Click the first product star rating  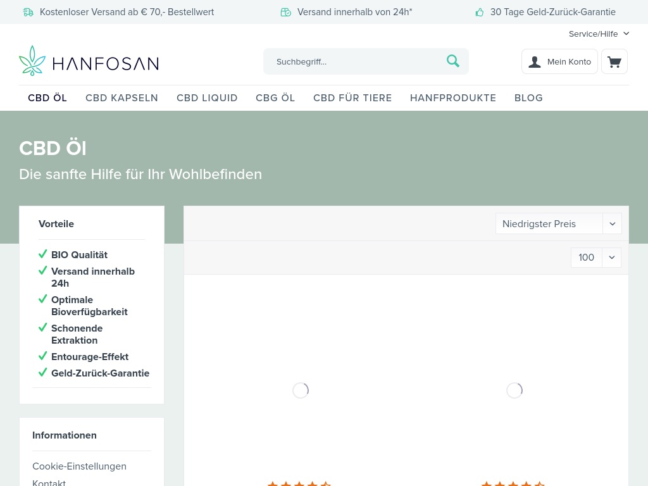[x=299, y=483]
